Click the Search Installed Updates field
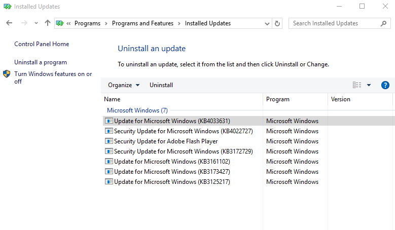Screen dimensions: 395x230 (340, 23)
